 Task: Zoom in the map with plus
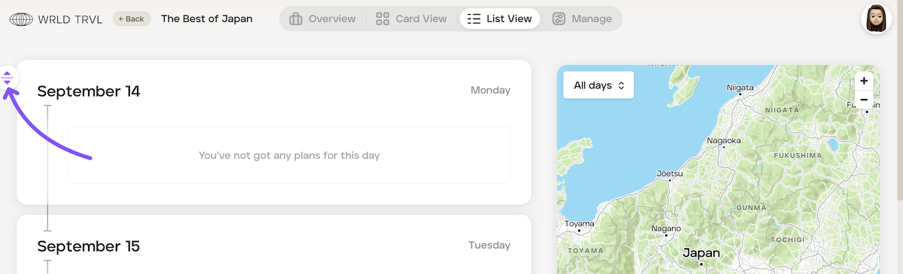click(864, 81)
